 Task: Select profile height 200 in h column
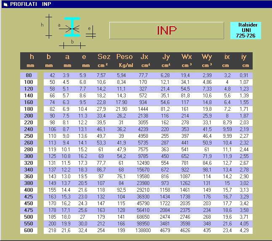29,115
